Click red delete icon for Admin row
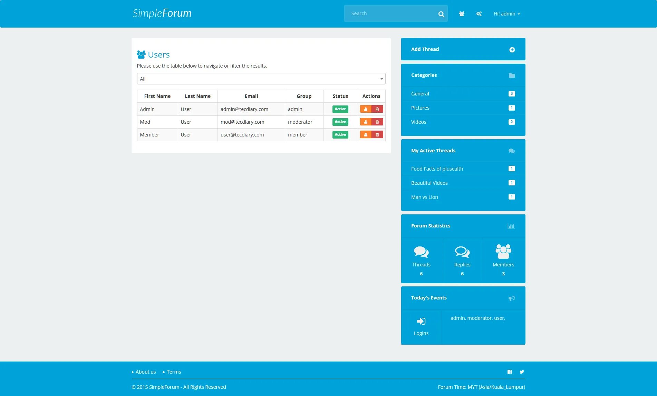The width and height of the screenshot is (657, 396). 377,109
